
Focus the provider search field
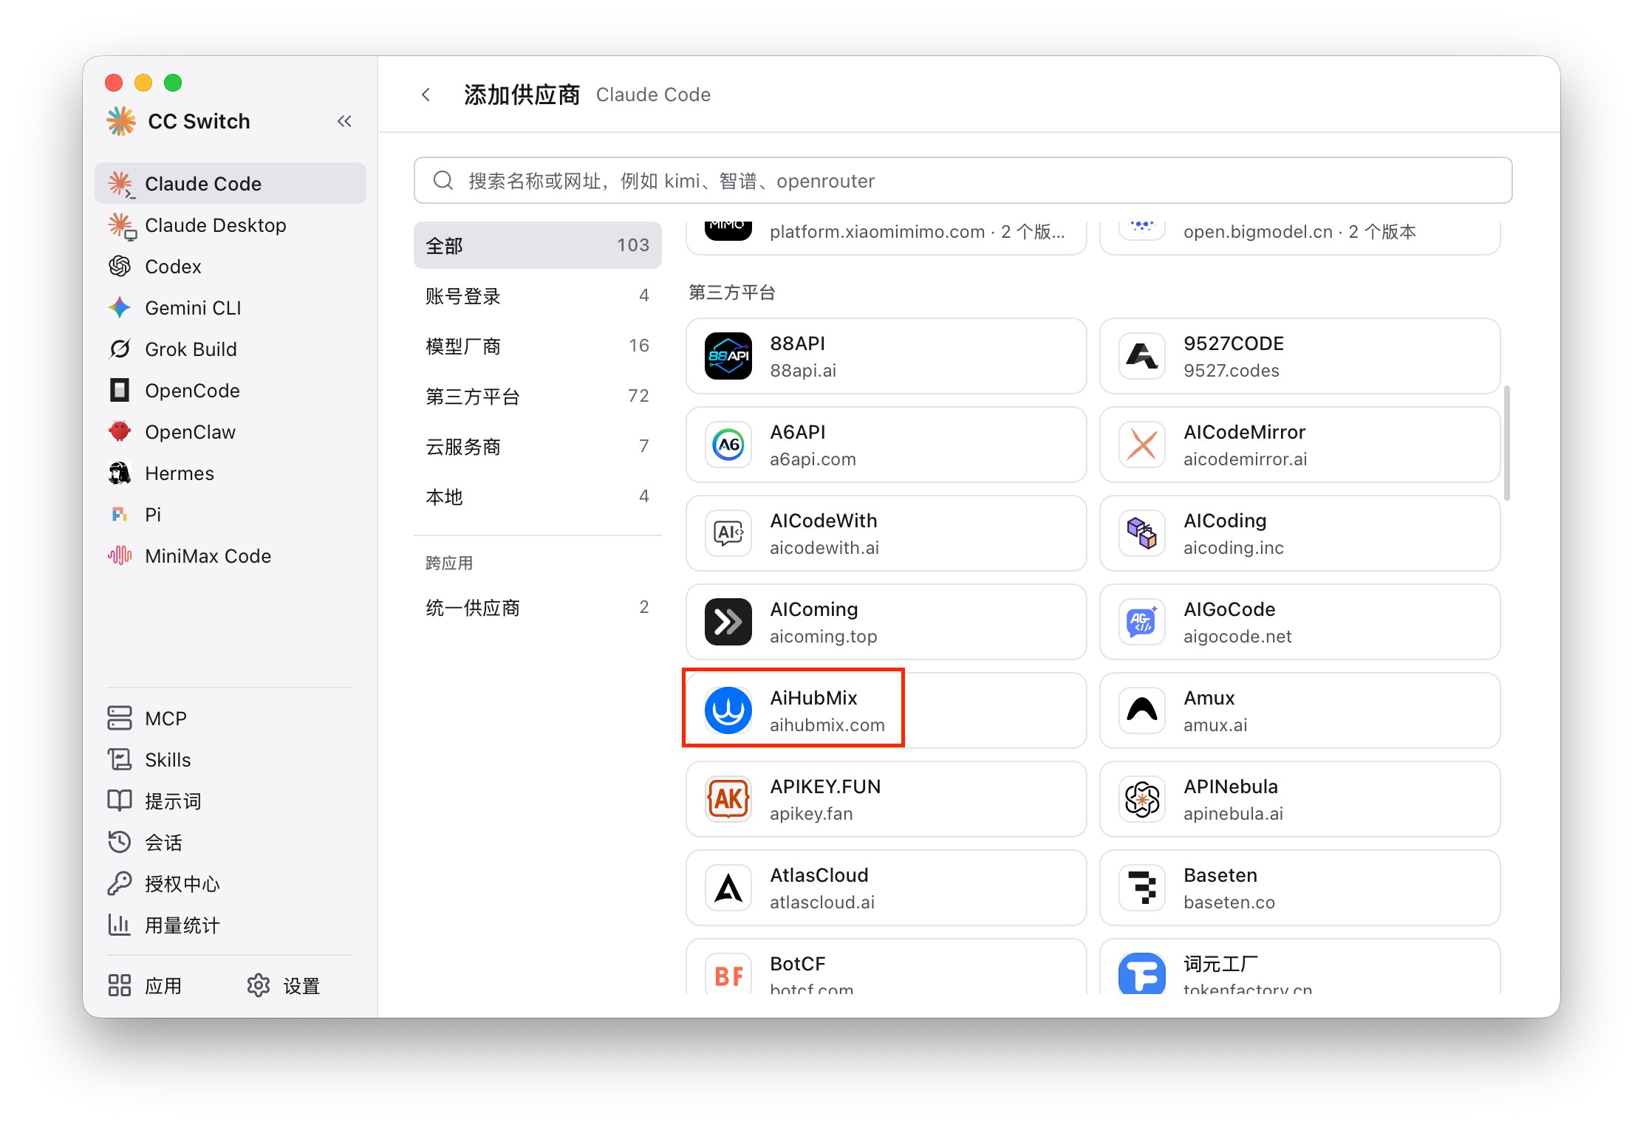click(x=963, y=181)
